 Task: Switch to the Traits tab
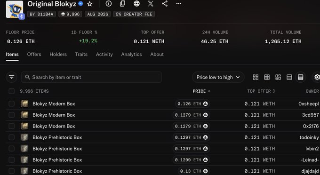(x=81, y=54)
